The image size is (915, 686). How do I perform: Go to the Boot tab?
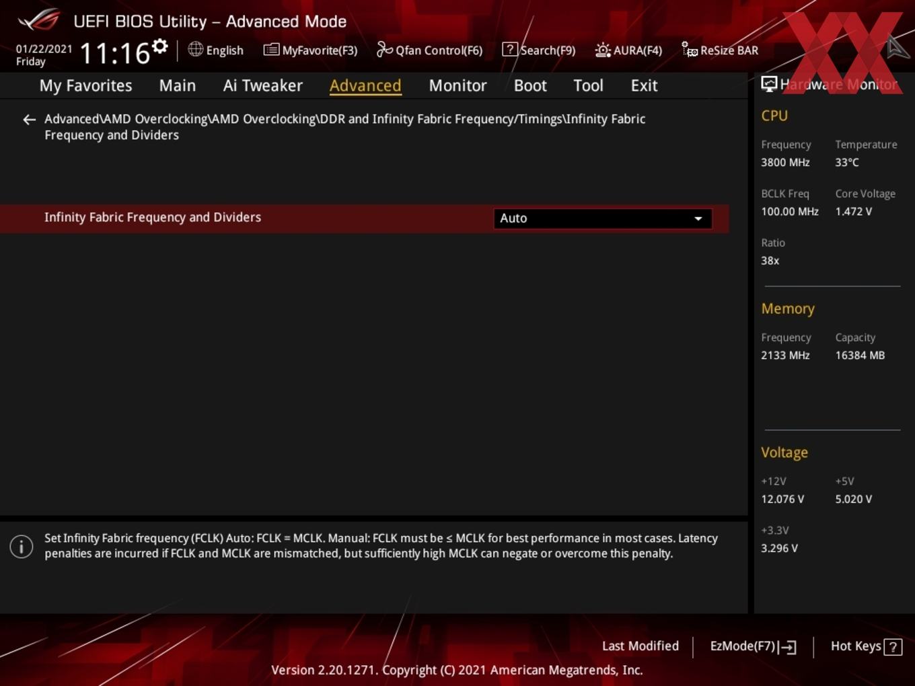click(530, 85)
